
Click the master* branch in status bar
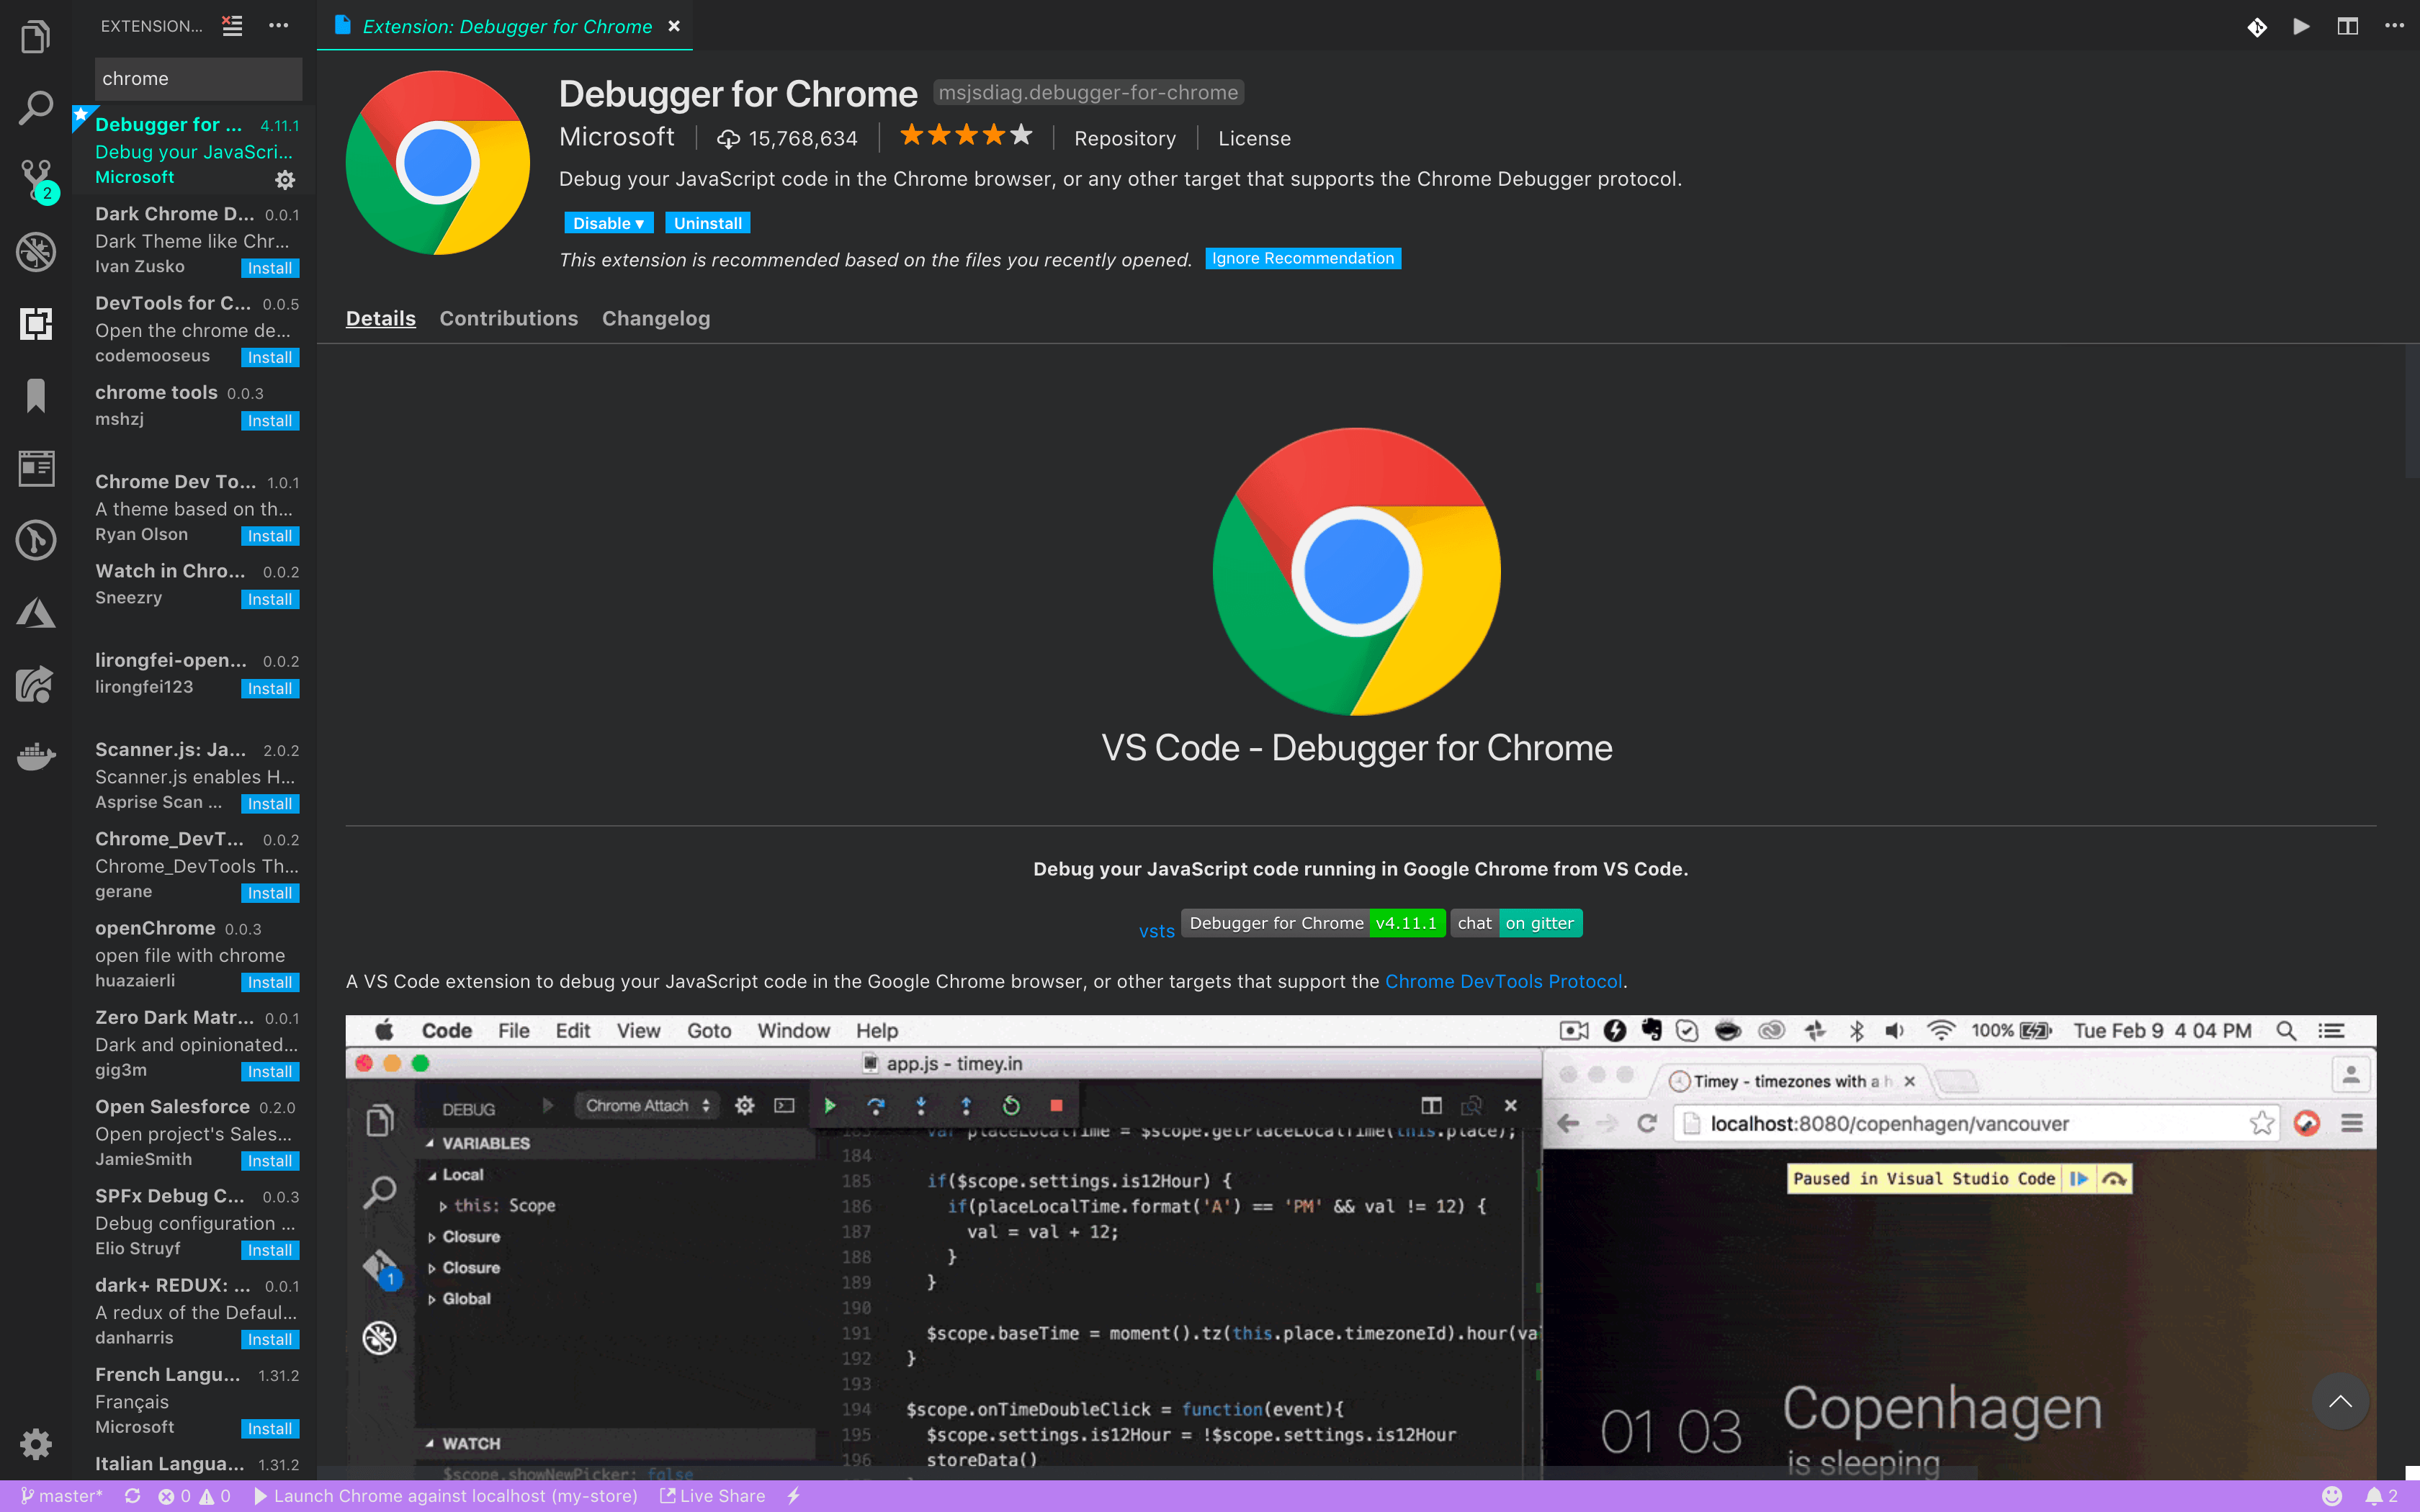(x=62, y=1496)
